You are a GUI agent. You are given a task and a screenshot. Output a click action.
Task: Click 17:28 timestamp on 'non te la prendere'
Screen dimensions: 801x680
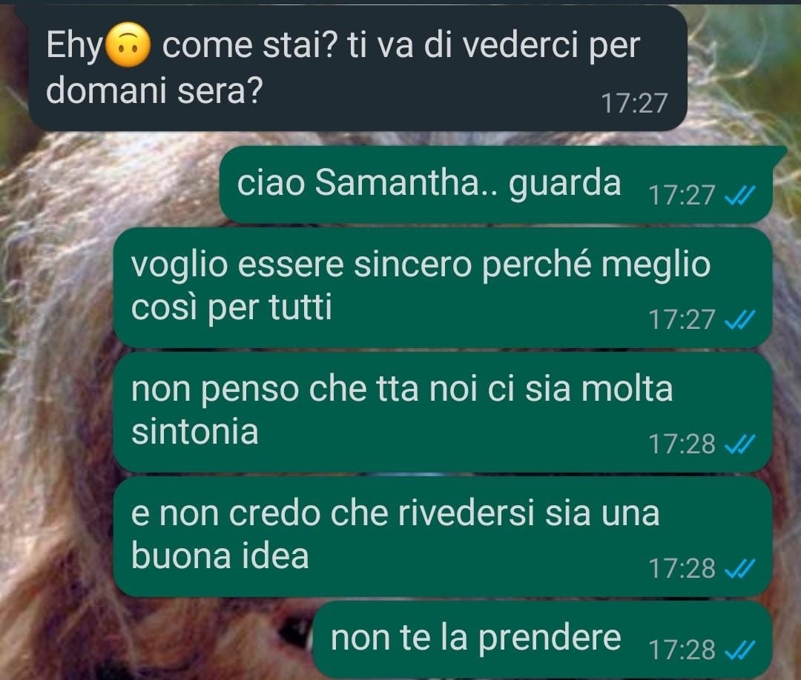coord(682,650)
